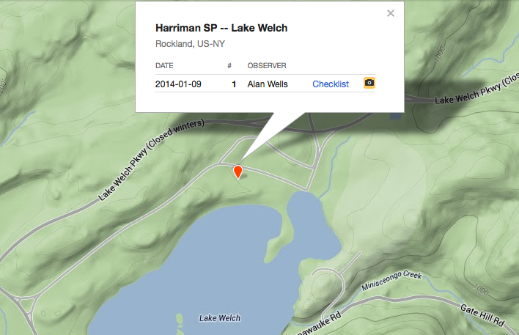Click the small blue square near the parkway
Screen dimensions: 519x335
point(395,117)
